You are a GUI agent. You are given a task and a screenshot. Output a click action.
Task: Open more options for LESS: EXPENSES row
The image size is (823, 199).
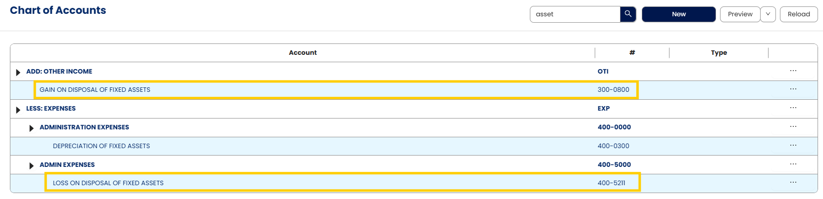[793, 108]
